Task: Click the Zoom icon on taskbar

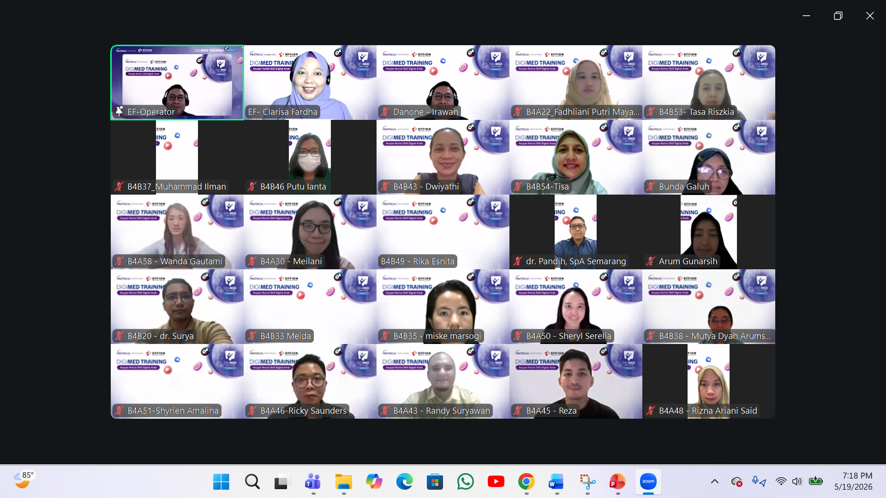Action: [648, 482]
